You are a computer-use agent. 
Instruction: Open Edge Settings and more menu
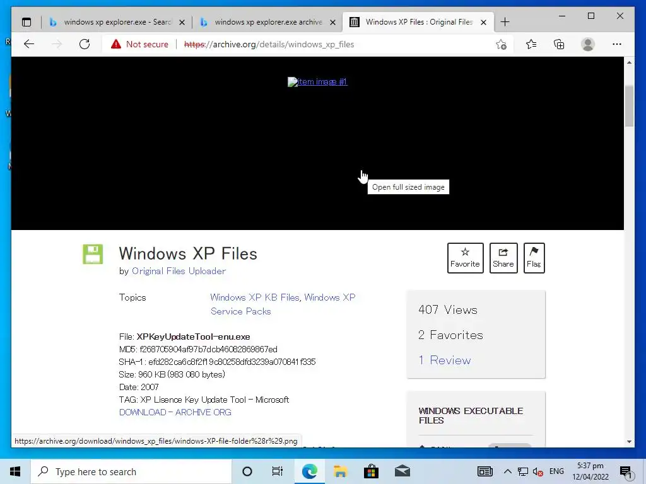617,44
